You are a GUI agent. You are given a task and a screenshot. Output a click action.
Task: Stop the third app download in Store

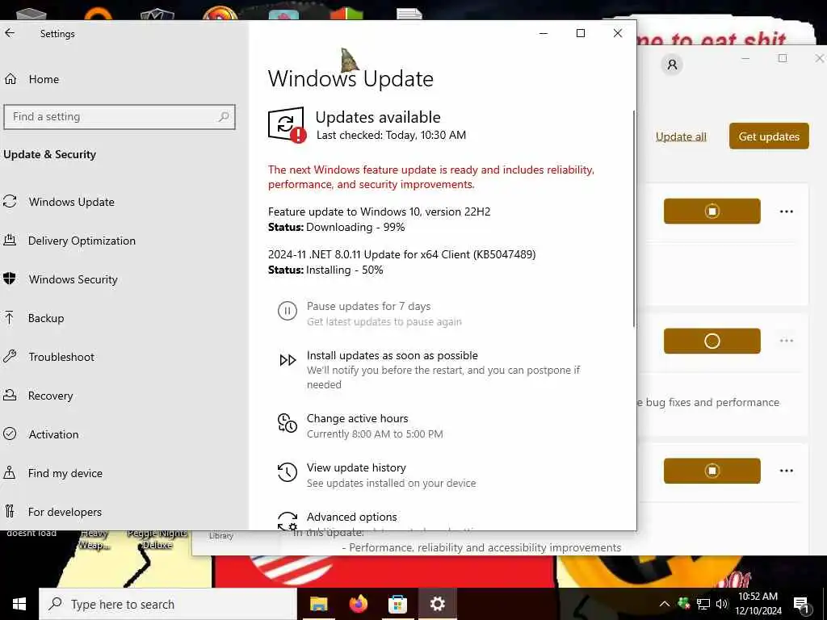pyautogui.click(x=712, y=471)
